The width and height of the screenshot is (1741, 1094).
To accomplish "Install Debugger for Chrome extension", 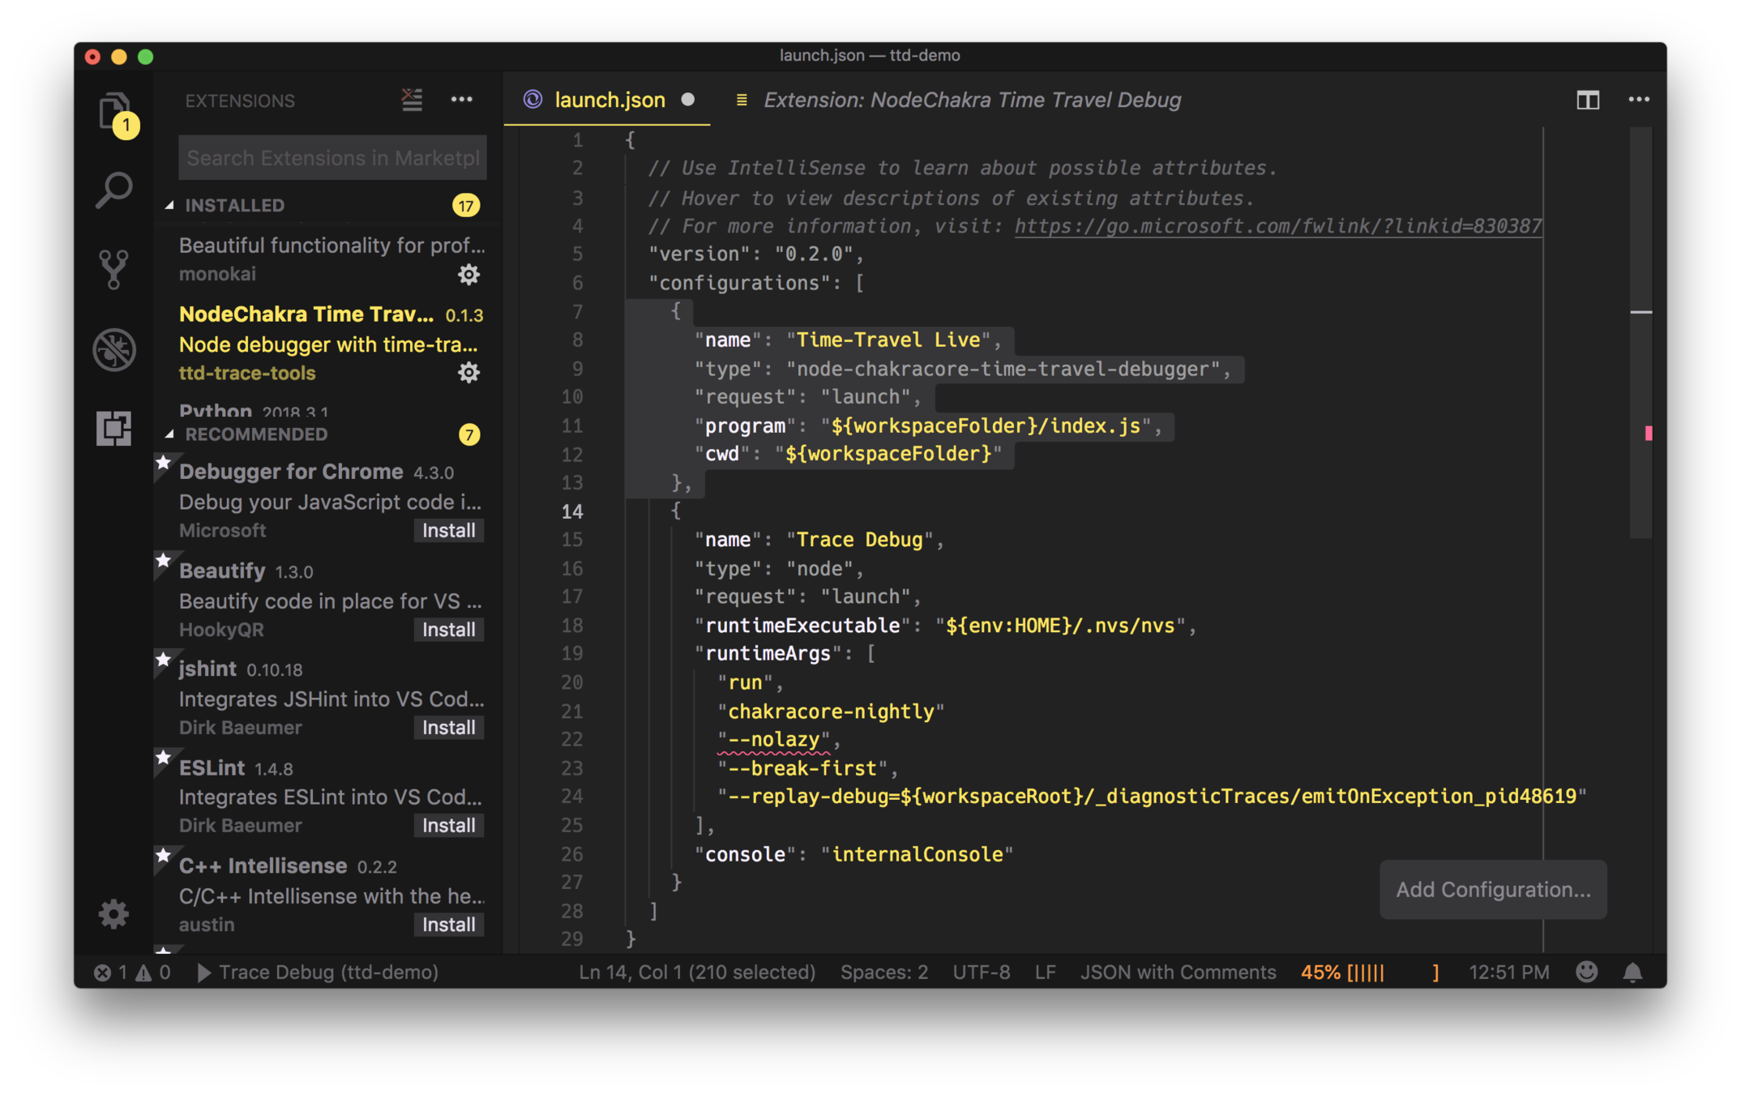I will (x=448, y=531).
